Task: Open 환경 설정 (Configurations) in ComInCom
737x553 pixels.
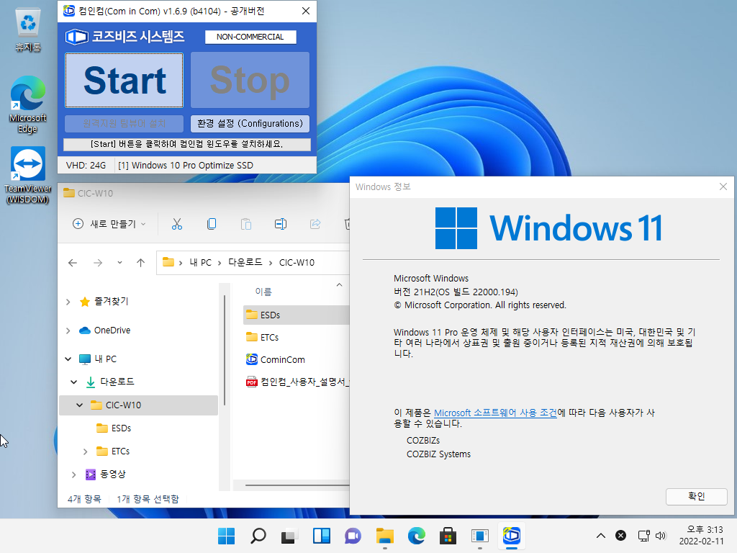Action: click(x=250, y=124)
